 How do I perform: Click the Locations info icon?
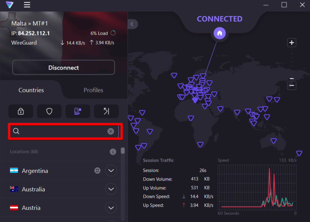click(x=113, y=152)
